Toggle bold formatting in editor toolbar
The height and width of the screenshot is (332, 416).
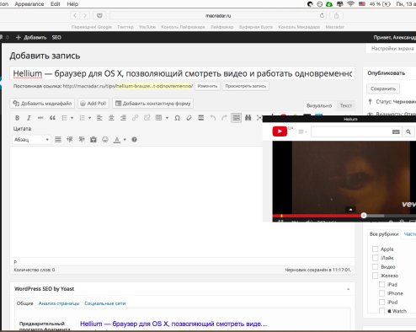(17, 118)
